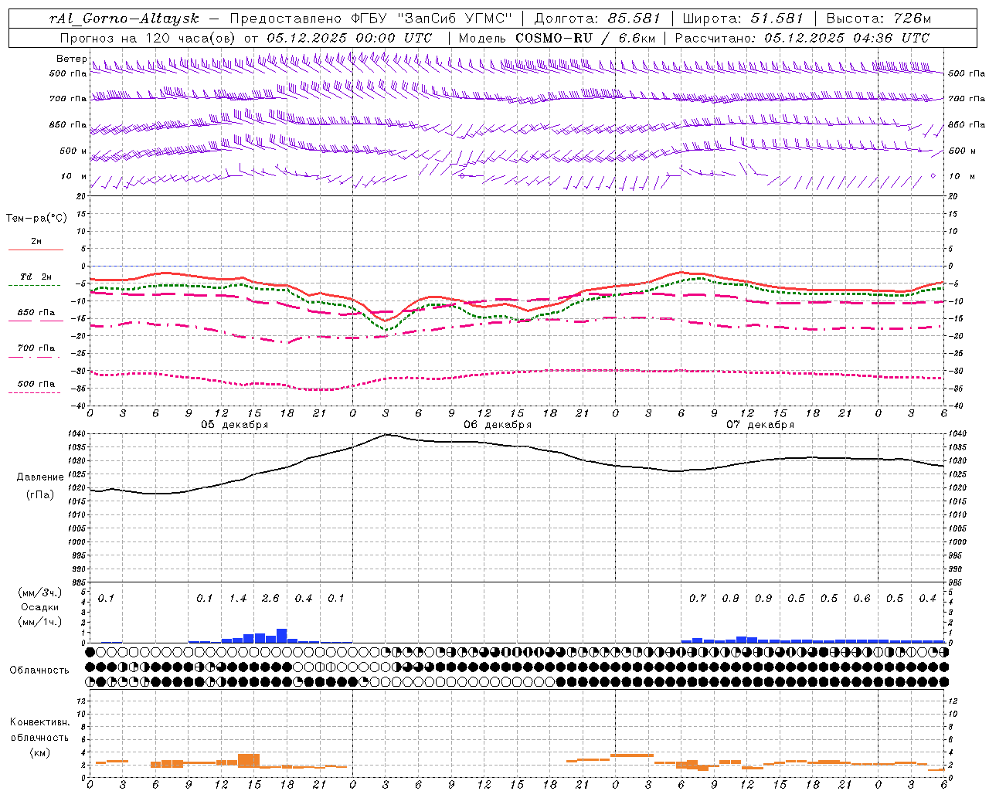Screen dimensions: 989x791
Task: Click the (мм/1ч.) precipitation unit label
Action: 40,622
